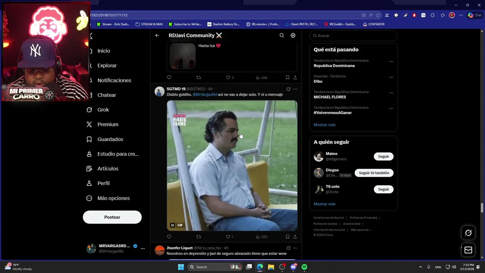Image resolution: width=485 pixels, height=273 pixels.
Task: Open the Edge extensions puzzle icon
Action: click(x=432, y=15)
